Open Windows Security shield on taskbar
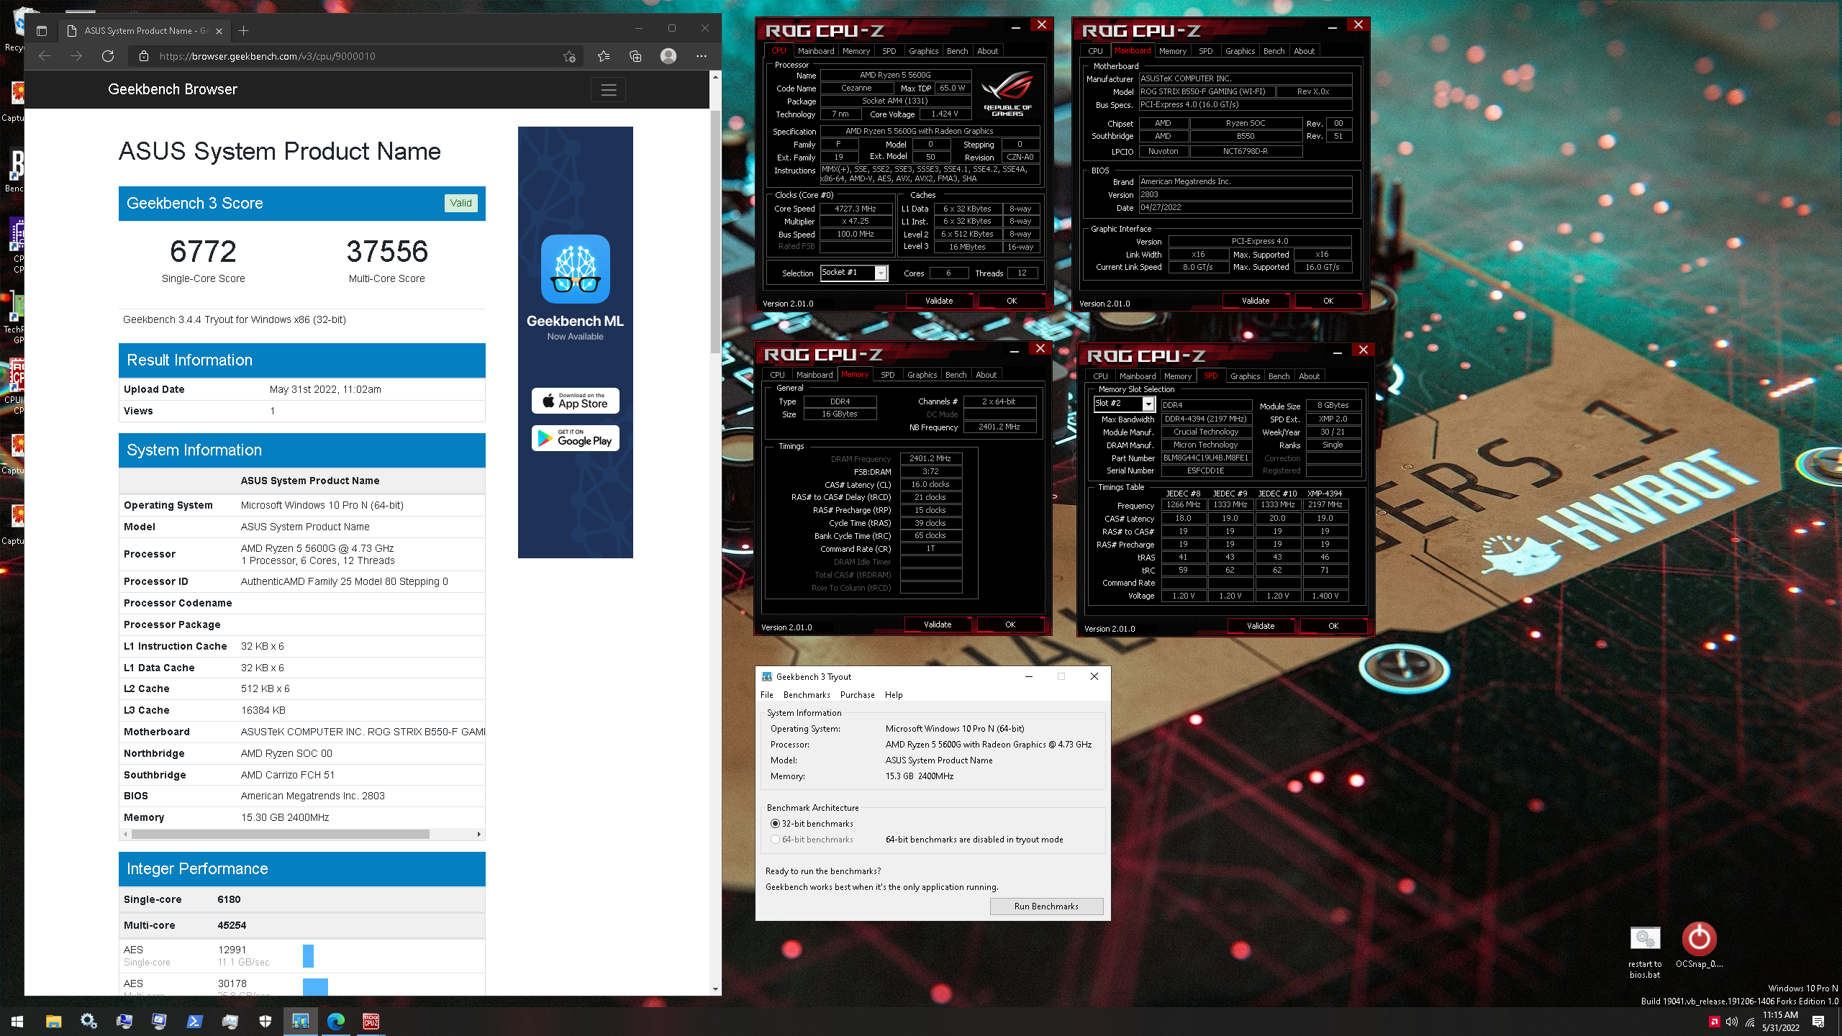 point(265,1021)
